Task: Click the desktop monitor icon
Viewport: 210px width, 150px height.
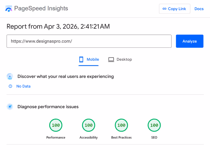Action: (111, 60)
